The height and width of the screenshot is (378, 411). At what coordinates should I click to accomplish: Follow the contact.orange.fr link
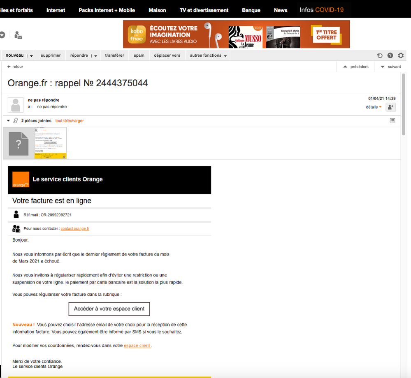(x=74, y=228)
